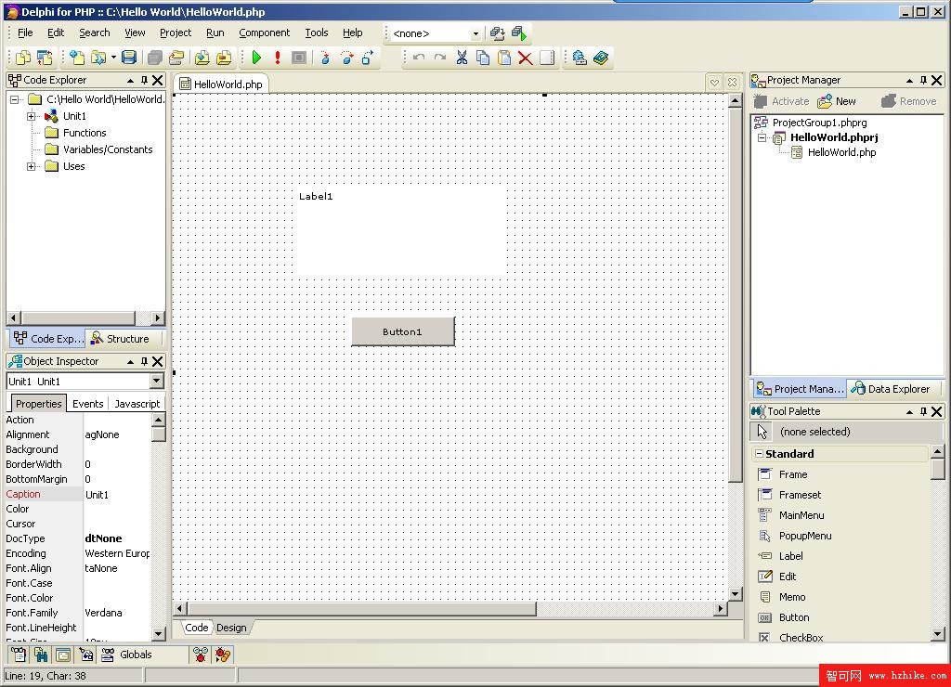
Task: Click the Caption property value field Unit1
Action: (x=117, y=494)
